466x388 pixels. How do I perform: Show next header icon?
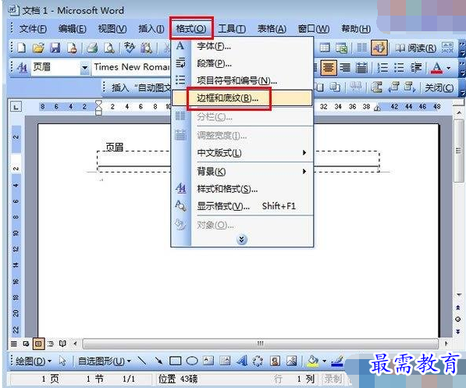[x=410, y=87]
